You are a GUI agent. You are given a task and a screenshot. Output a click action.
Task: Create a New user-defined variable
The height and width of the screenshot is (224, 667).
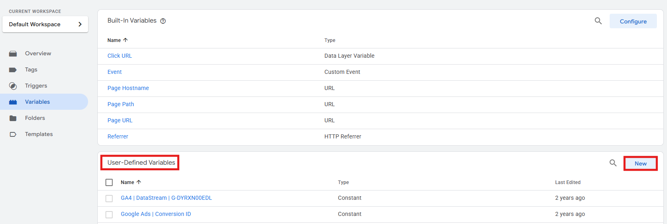tap(640, 163)
